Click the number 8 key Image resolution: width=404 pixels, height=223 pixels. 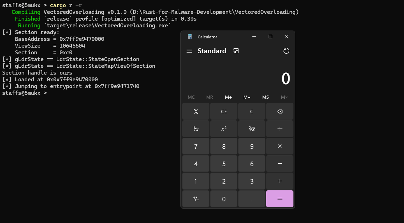point(224,146)
